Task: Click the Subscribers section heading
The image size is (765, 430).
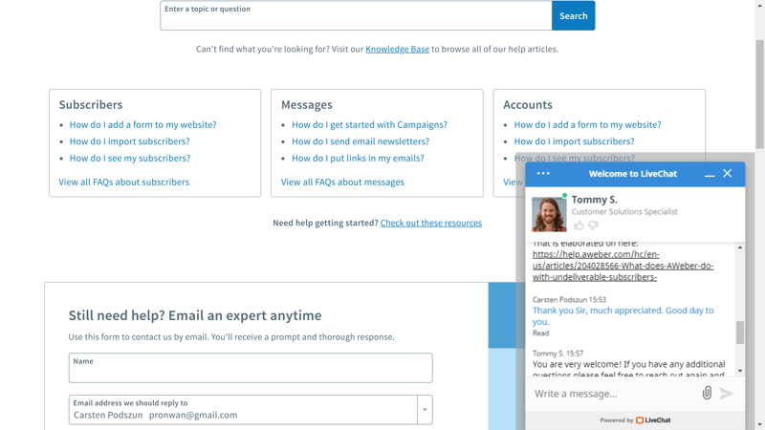Action: click(91, 105)
